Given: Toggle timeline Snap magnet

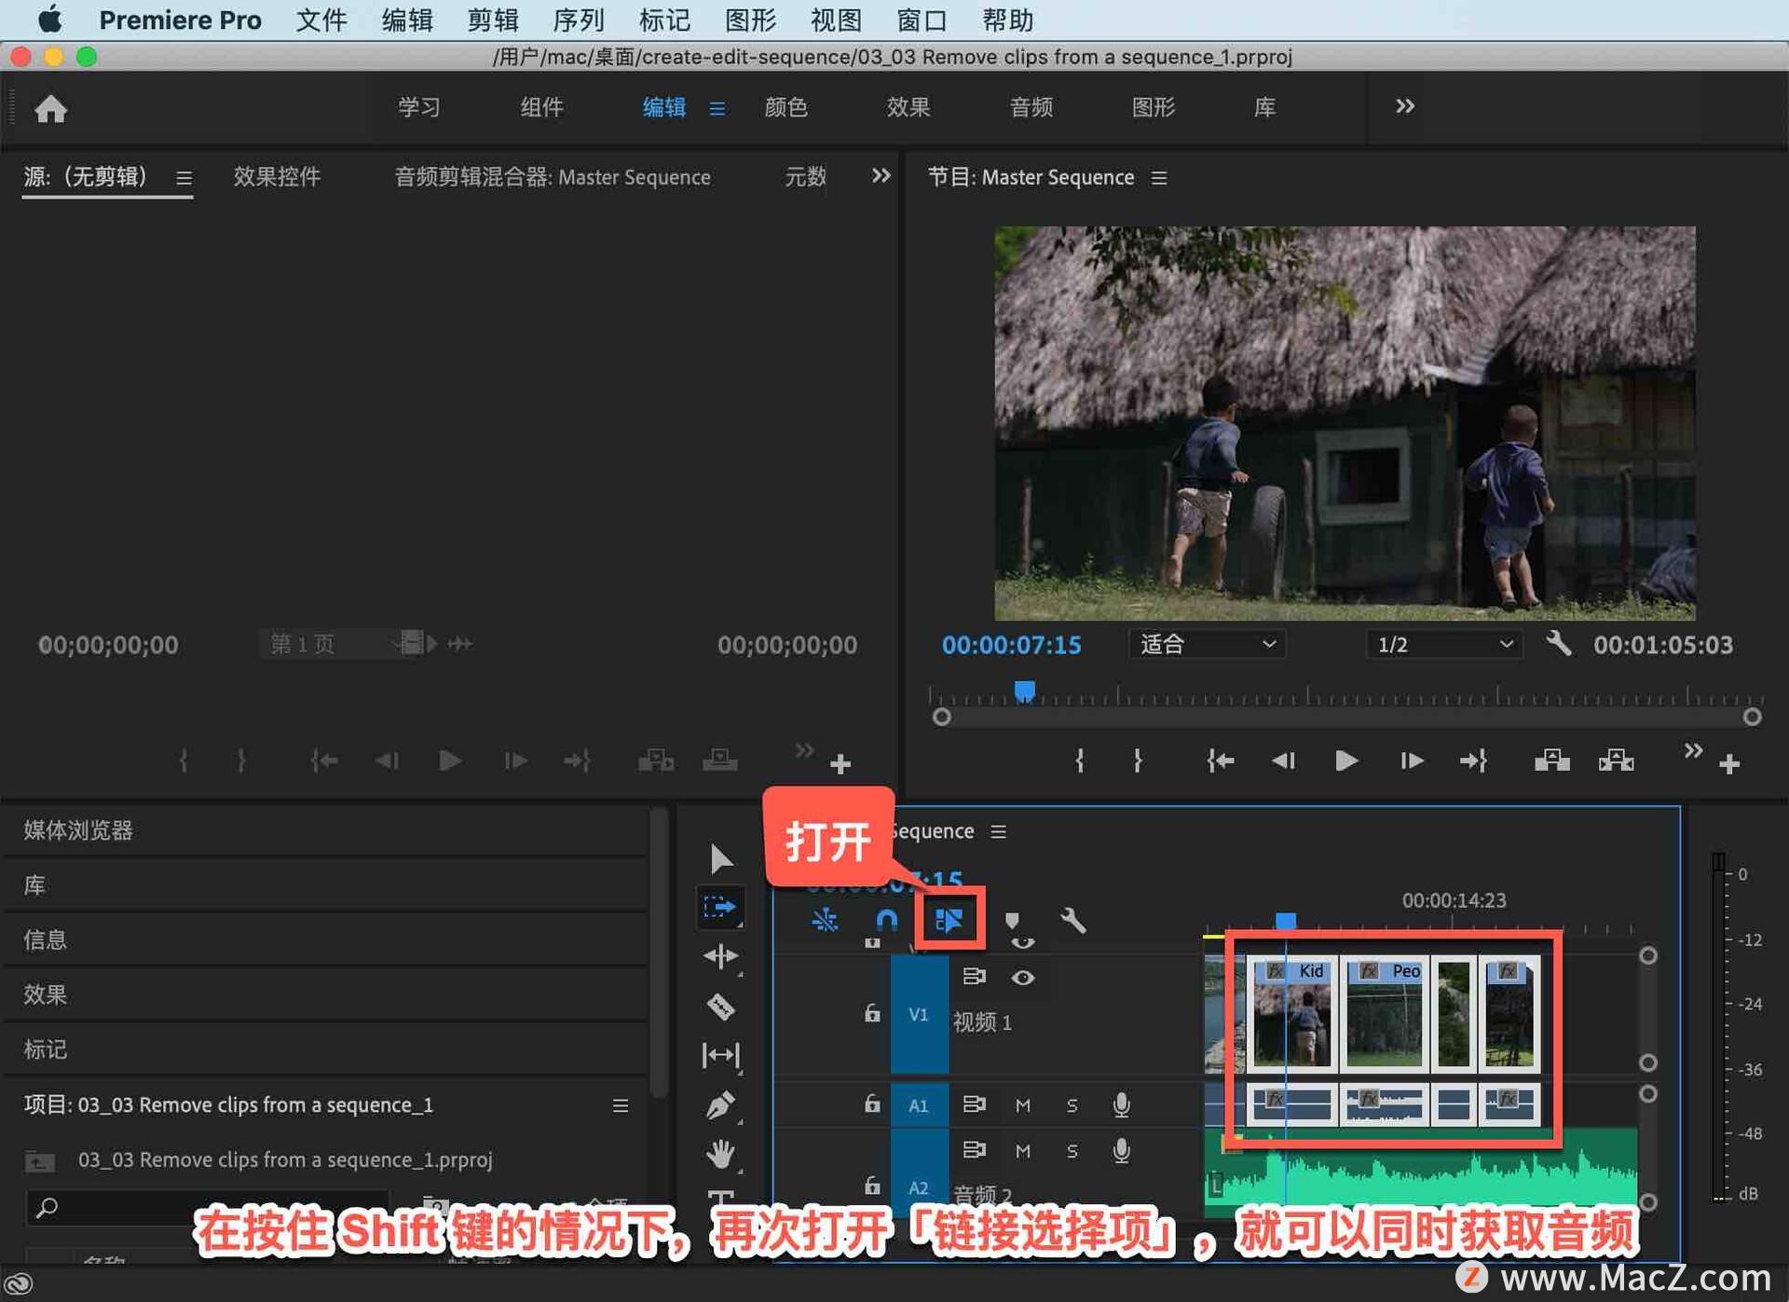Looking at the screenshot, I should (x=887, y=921).
